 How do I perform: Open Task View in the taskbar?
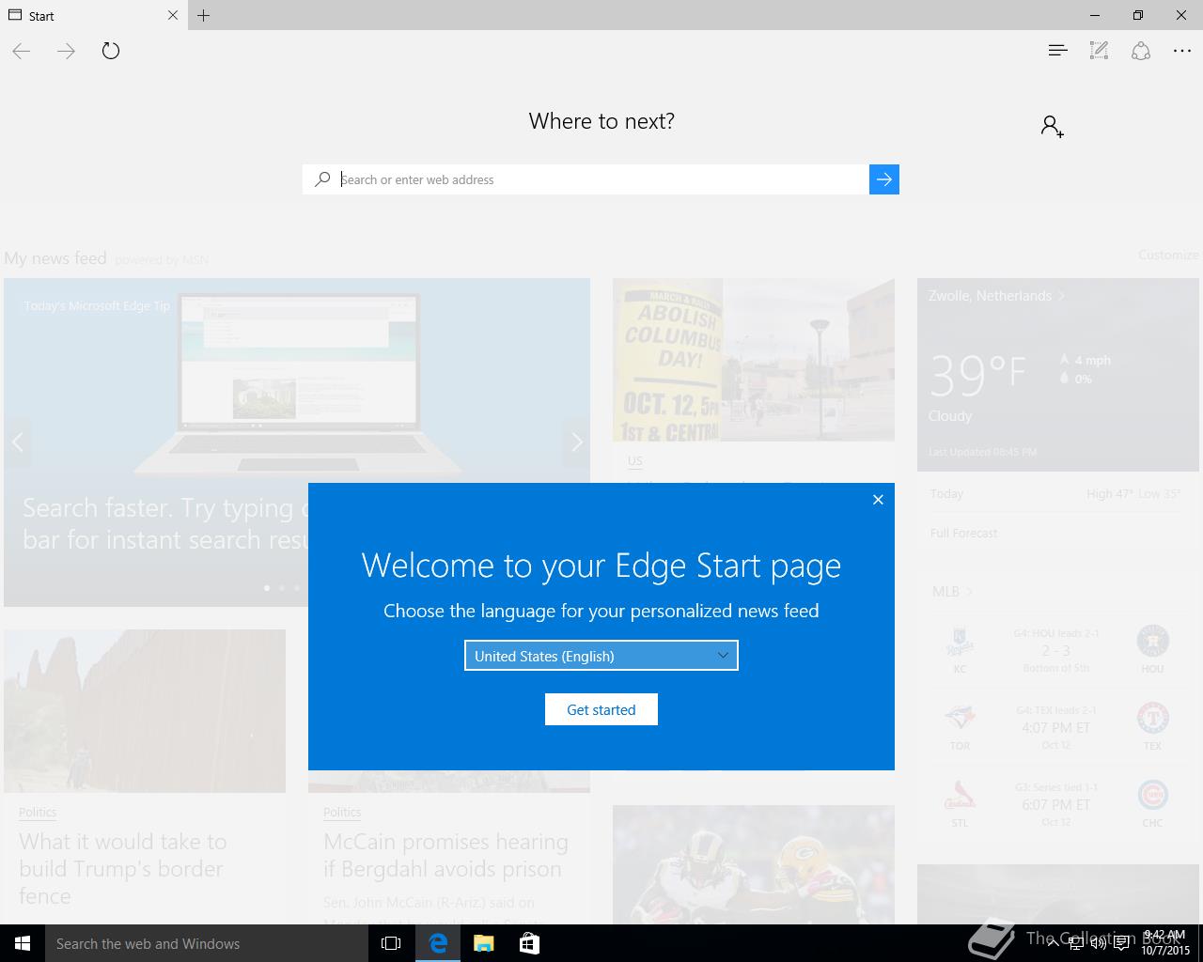[x=391, y=943]
